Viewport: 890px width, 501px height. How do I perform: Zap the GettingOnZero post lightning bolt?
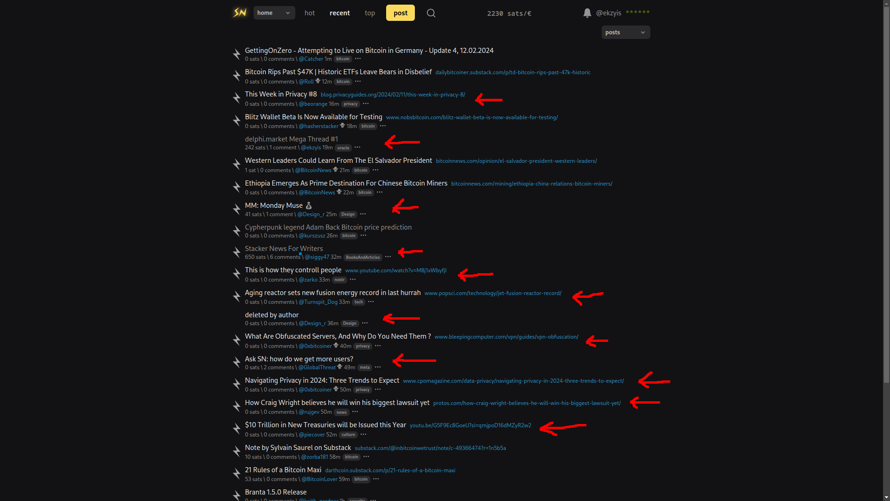tap(236, 54)
